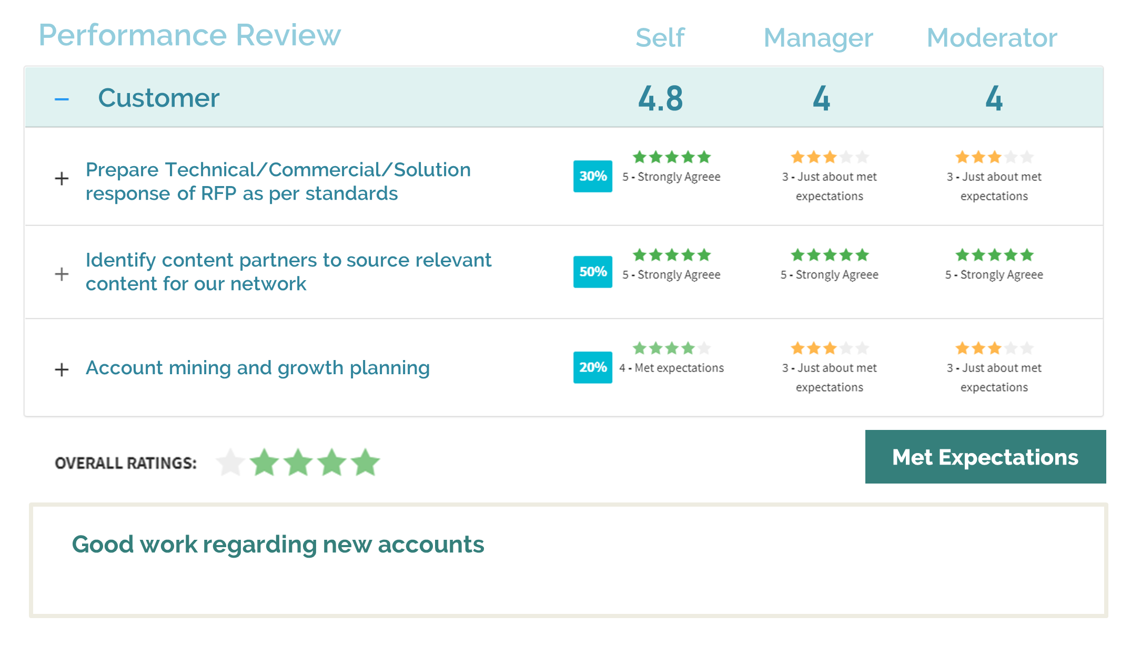Expand the Prepare Technical/Commercial/Solution goal row

(x=62, y=179)
